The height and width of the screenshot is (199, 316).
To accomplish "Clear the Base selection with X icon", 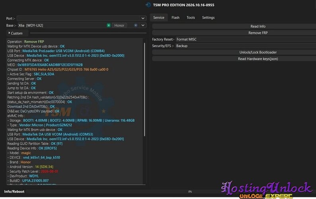I will coord(136,25).
